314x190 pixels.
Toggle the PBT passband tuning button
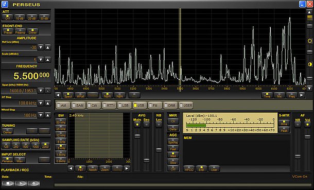coord(80,168)
